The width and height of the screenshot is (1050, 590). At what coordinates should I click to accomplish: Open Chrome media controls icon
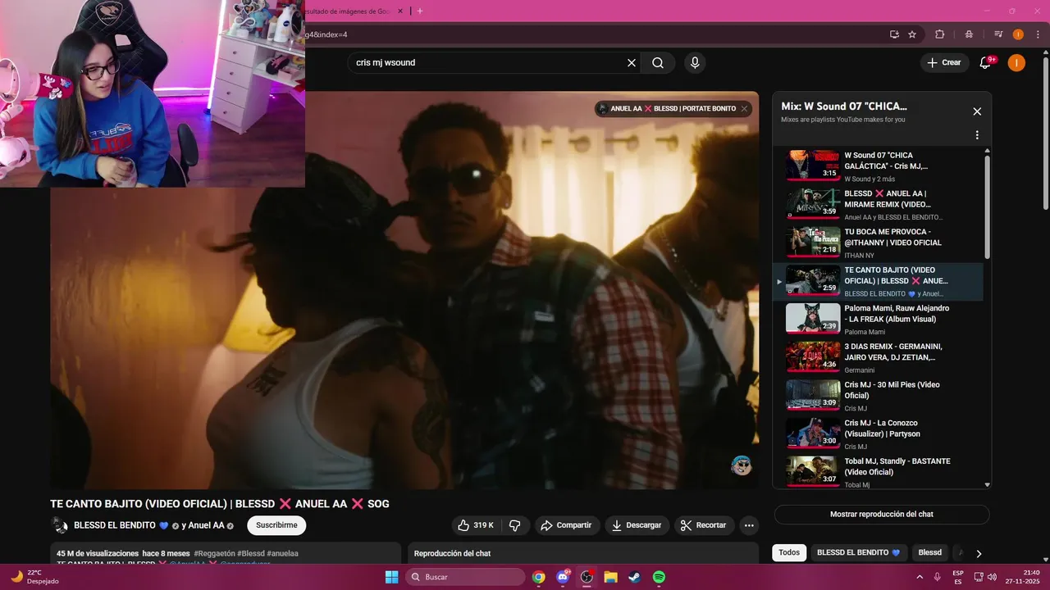(998, 34)
